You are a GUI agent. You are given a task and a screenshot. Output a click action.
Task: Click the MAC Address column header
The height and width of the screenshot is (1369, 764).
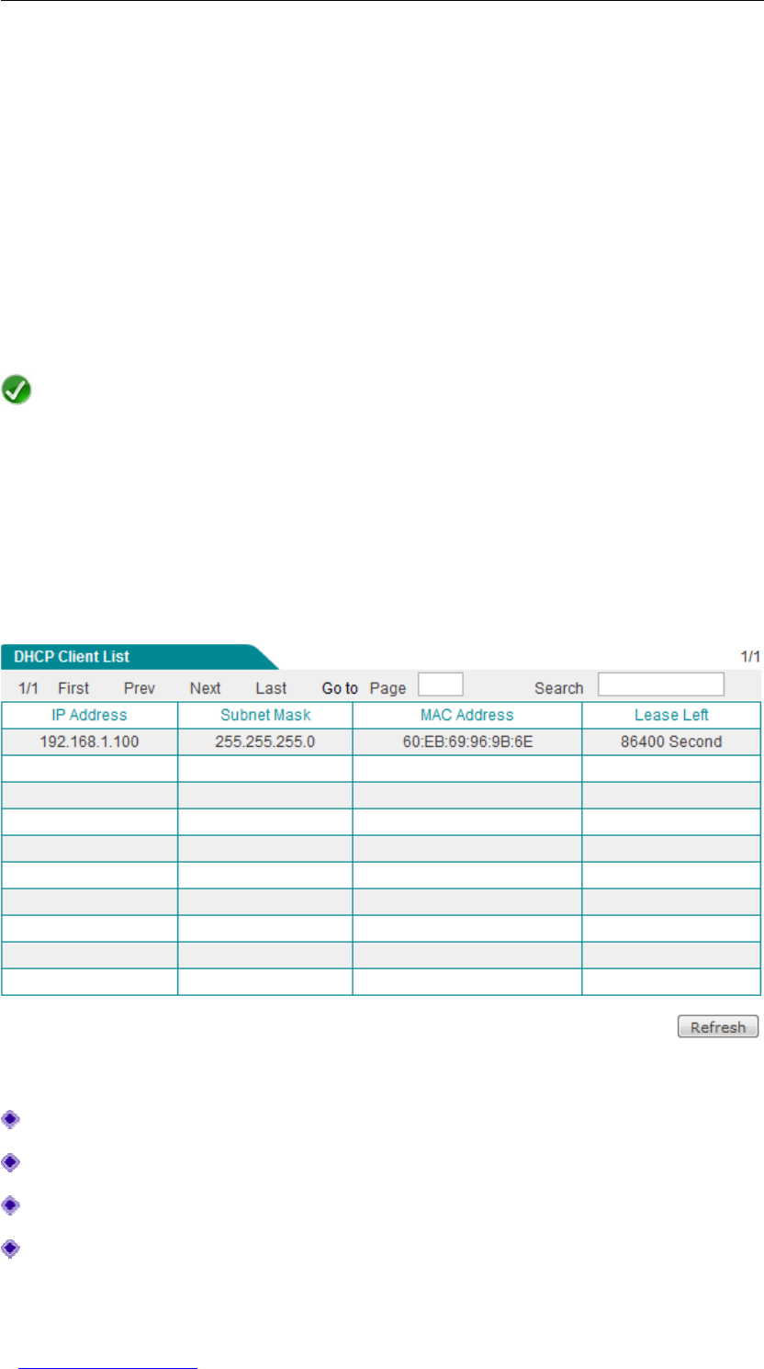(x=467, y=715)
